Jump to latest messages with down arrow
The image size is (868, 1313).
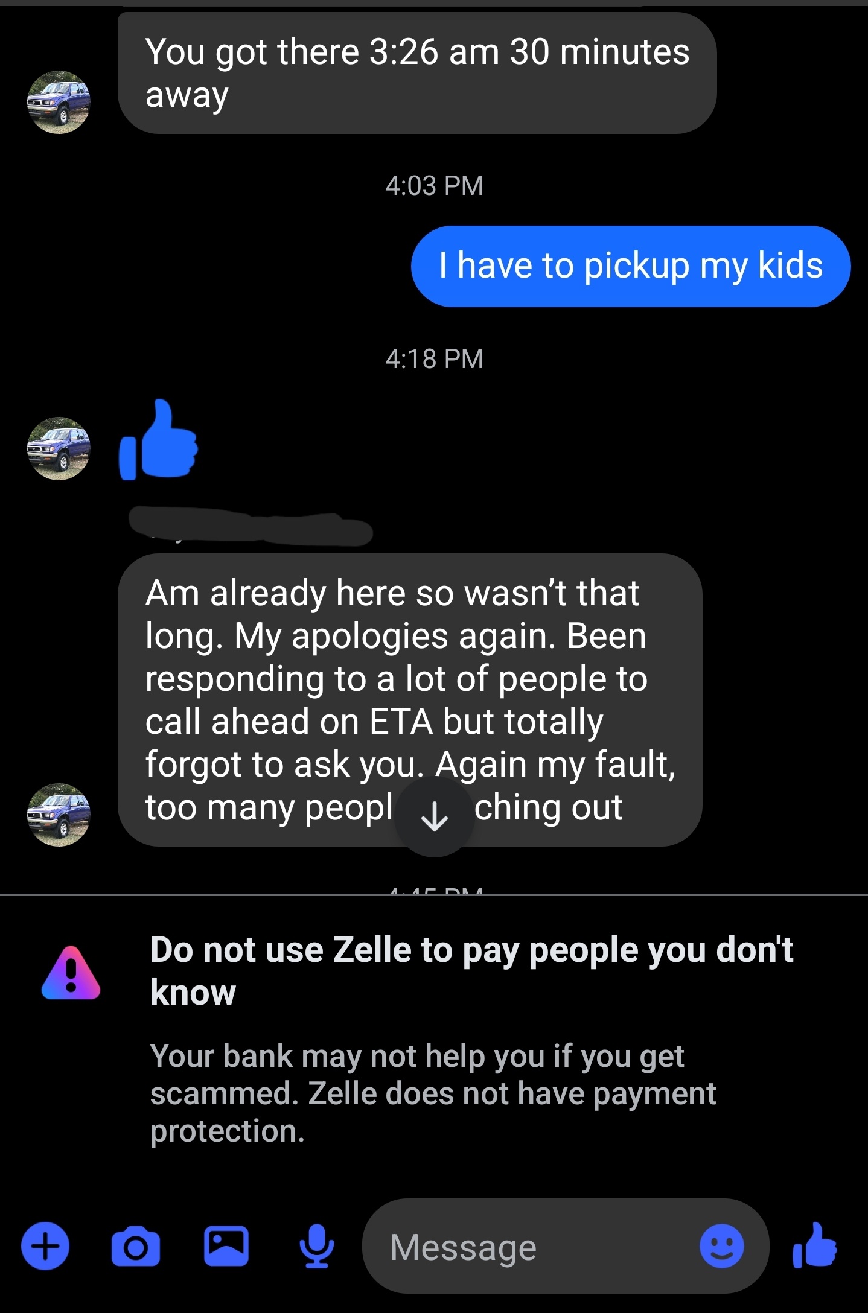click(434, 817)
